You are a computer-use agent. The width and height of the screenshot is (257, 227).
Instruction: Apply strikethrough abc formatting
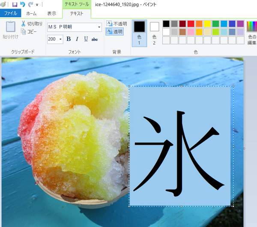[95, 39]
